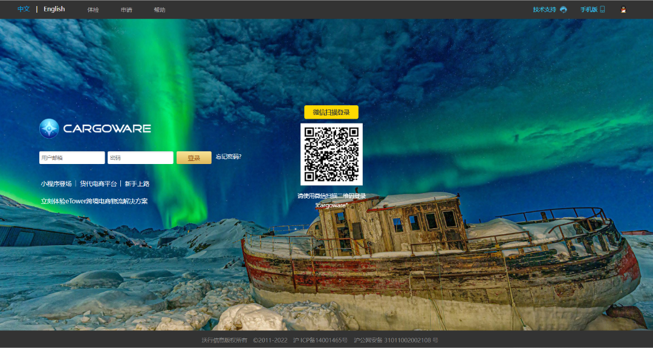The height and width of the screenshot is (348, 653).
Task: Click the 沪ICP备14001465号 footer link
Action: 320,340
